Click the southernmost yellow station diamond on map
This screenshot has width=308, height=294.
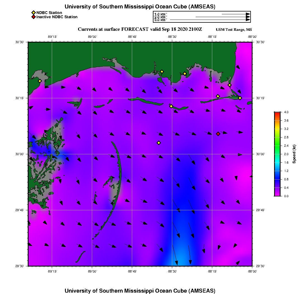(159, 143)
